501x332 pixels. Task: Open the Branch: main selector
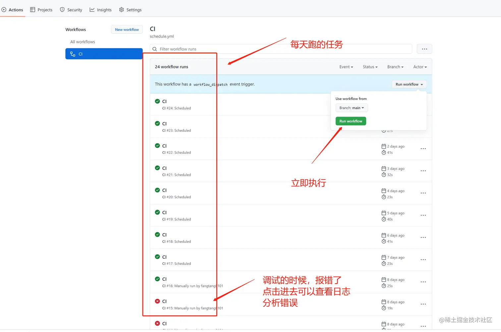352,108
